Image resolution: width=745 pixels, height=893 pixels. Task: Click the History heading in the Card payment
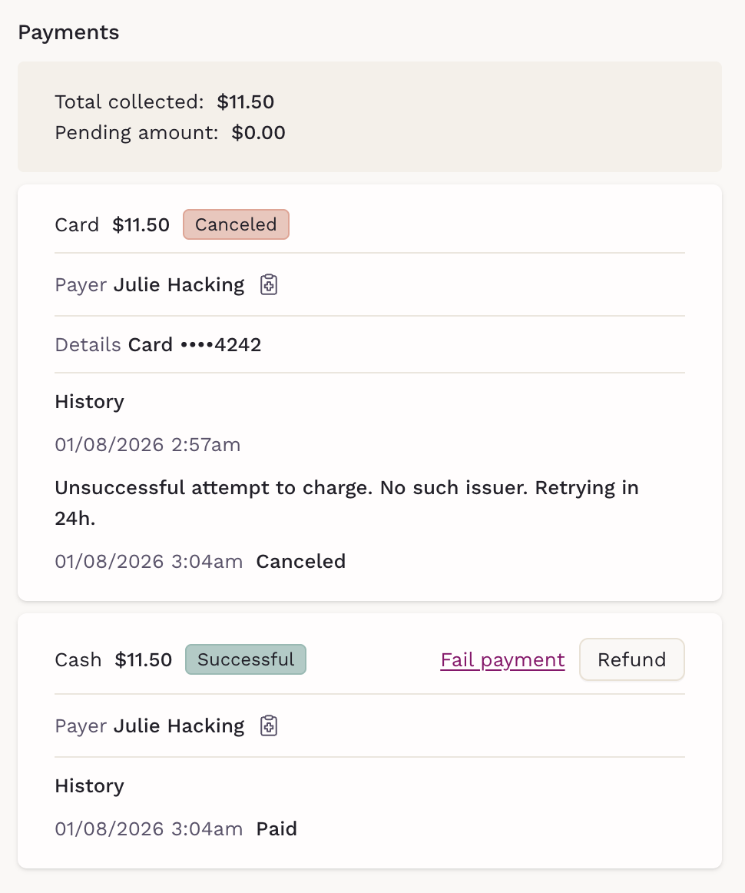point(89,402)
